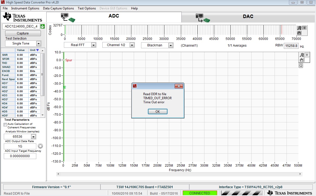Click the DAC computer-to-board icon

pos(203,18)
